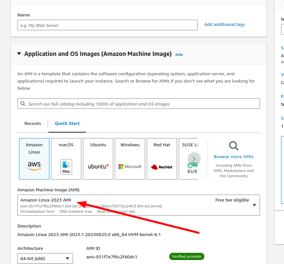Open the Architecture 64-bit (x86) dropdown
This screenshot has height=264, width=284.
pos(45,258)
